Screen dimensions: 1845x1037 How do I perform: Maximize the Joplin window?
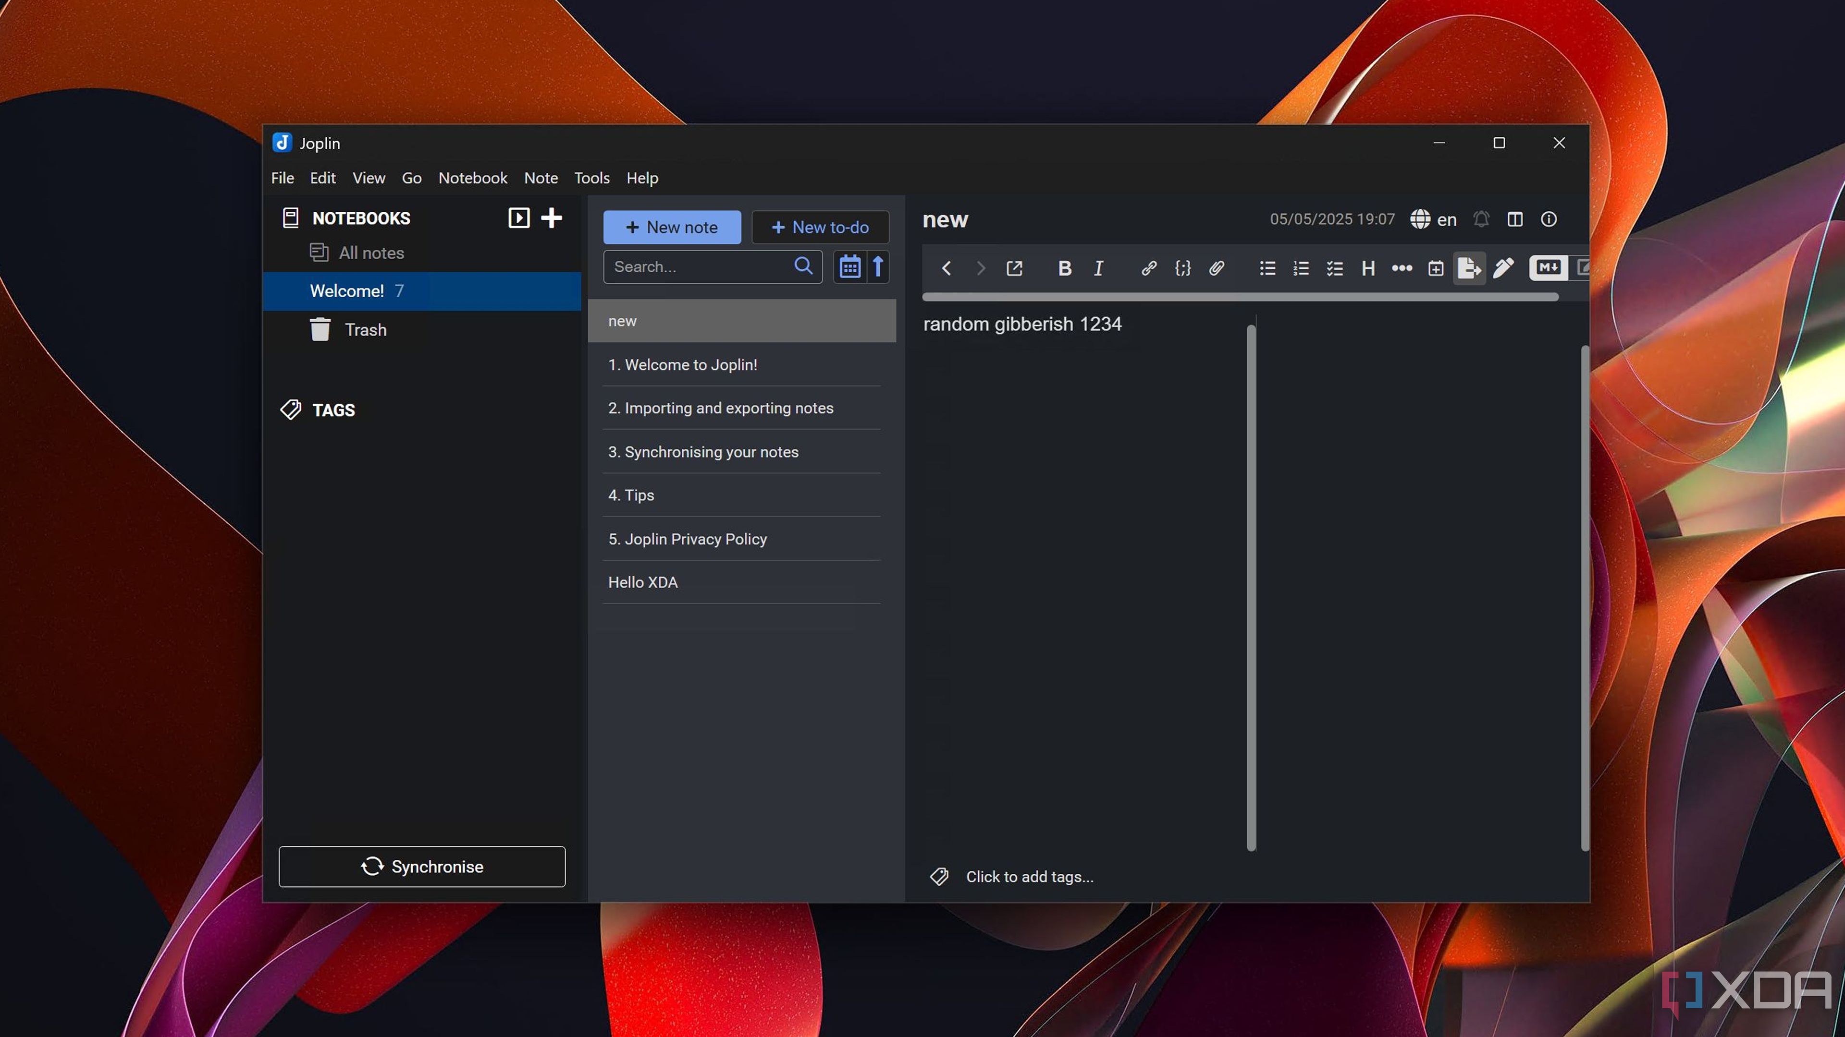click(x=1499, y=143)
